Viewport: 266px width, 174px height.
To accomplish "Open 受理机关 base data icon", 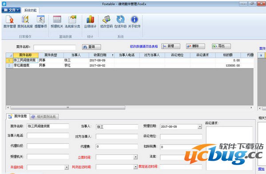I will click(57, 22).
